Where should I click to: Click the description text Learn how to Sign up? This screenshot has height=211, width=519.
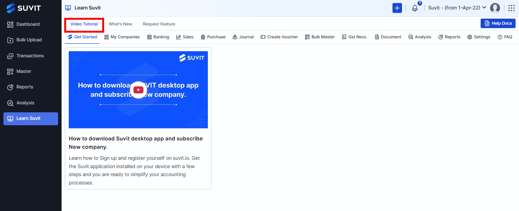point(134,170)
